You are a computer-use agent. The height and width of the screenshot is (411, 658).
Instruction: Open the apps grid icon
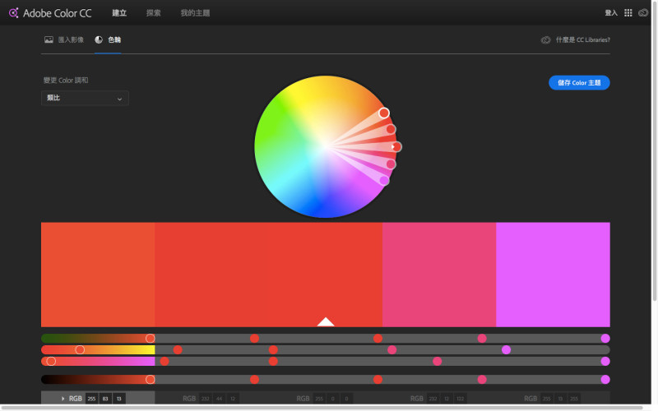[628, 13]
